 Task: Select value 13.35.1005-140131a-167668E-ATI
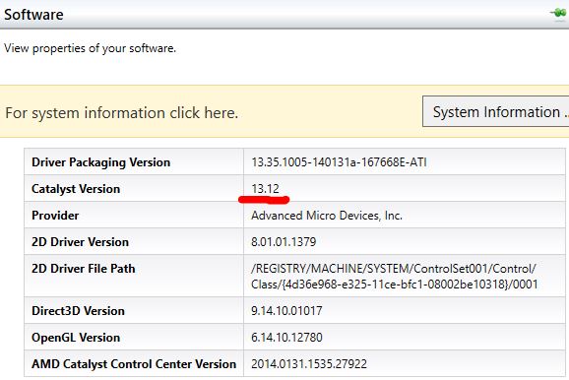(x=339, y=161)
